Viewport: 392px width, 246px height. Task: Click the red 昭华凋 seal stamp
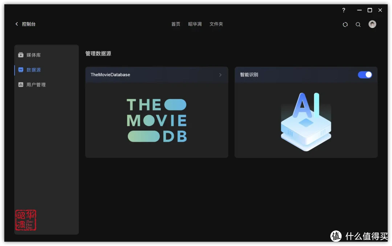pyautogui.click(x=25, y=220)
